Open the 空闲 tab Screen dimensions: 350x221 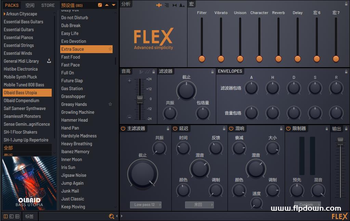tap(30, 5)
